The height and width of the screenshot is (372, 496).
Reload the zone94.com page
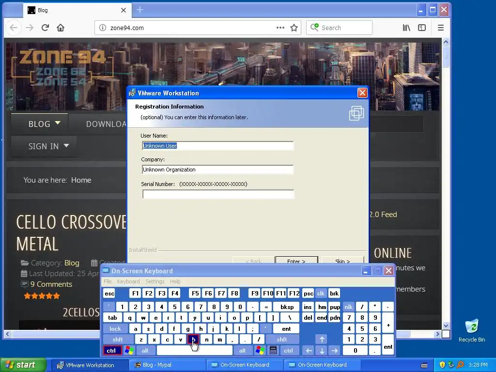(45, 28)
